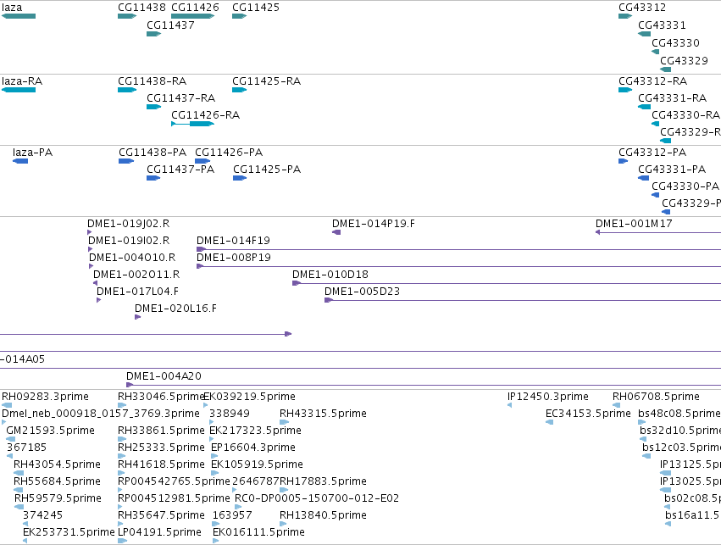Click the LP04191.5prime EST label
Screen dimensions: 721x545
159,532
